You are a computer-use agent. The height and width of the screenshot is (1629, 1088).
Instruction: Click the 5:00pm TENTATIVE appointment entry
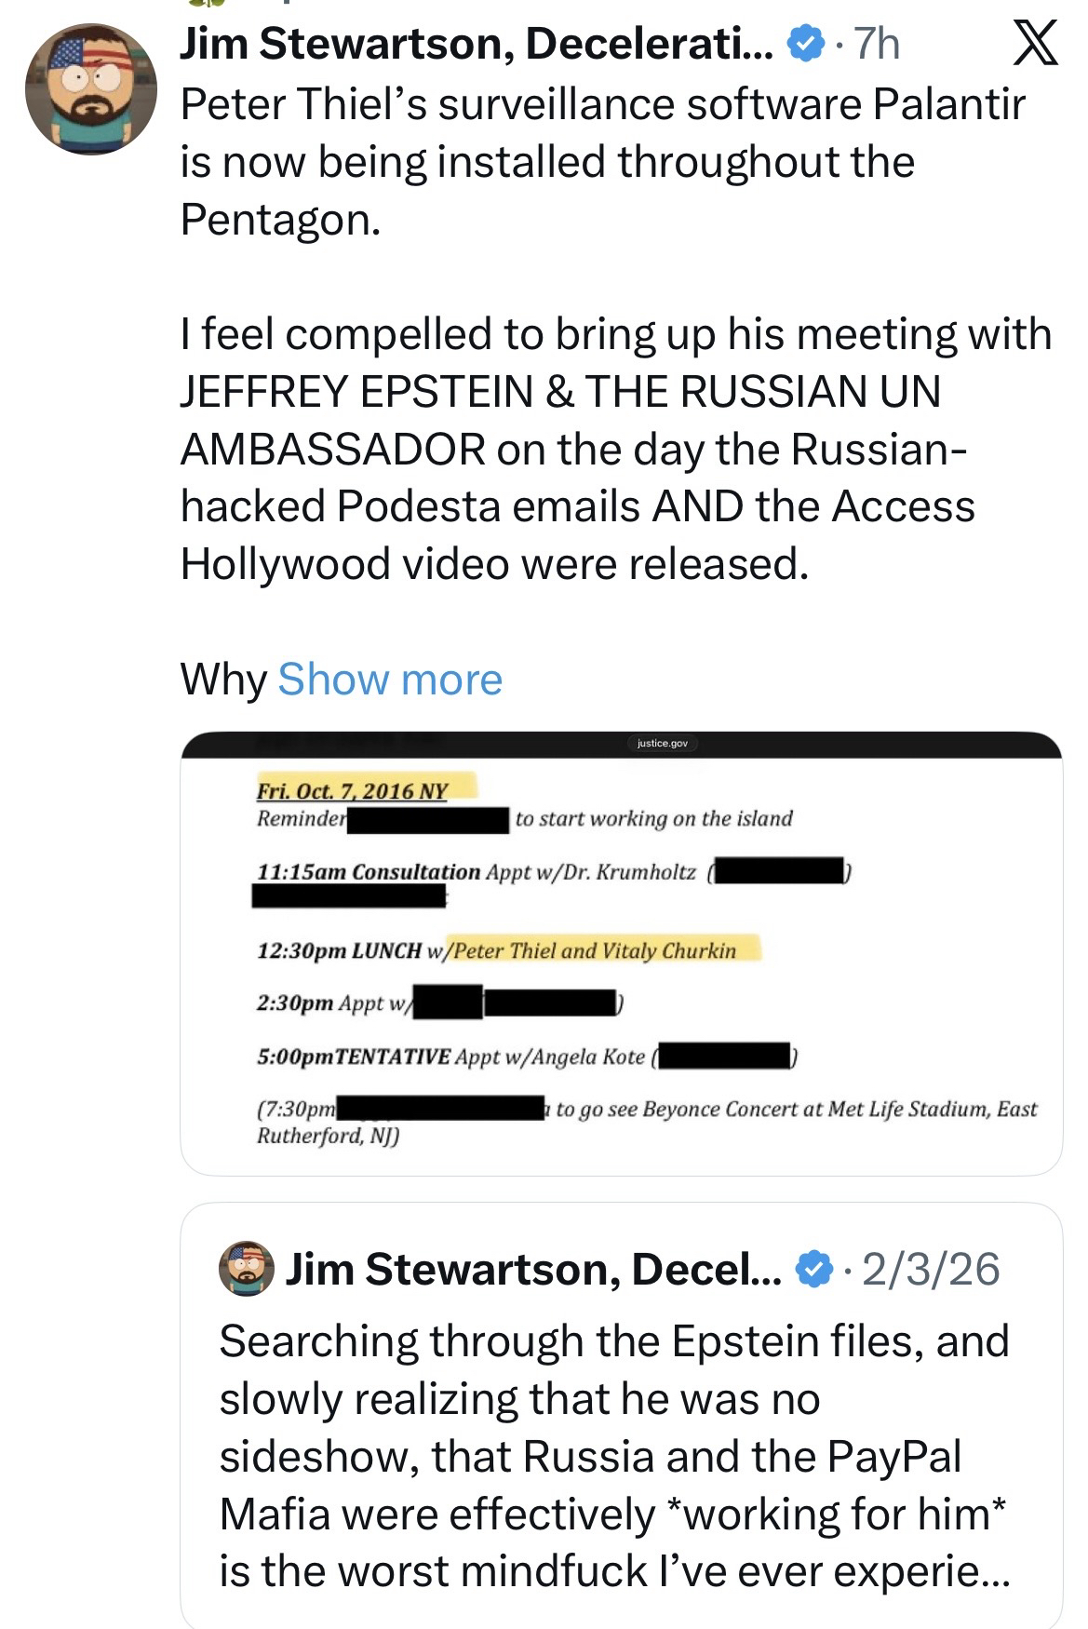[355, 1057]
